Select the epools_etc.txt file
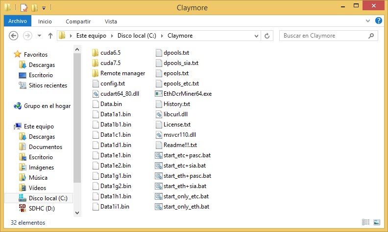388x232 pixels. (x=177, y=84)
